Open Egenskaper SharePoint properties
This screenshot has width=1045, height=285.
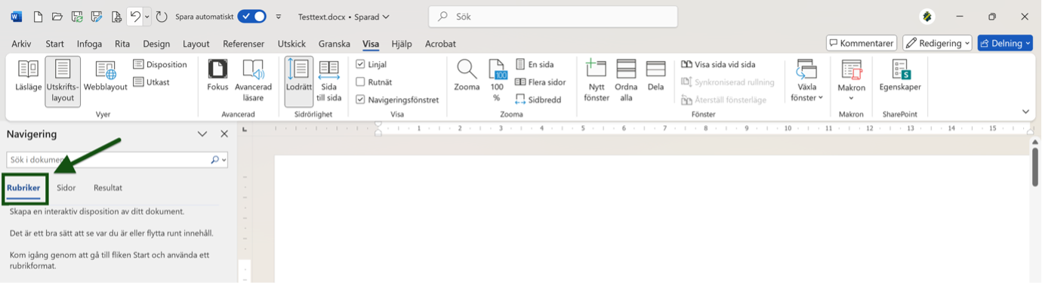click(900, 76)
